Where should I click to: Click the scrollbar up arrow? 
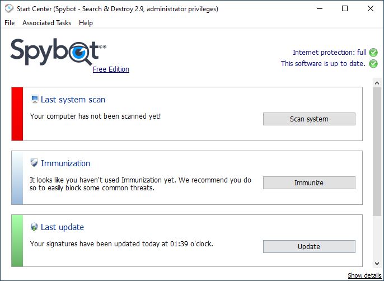click(x=377, y=83)
